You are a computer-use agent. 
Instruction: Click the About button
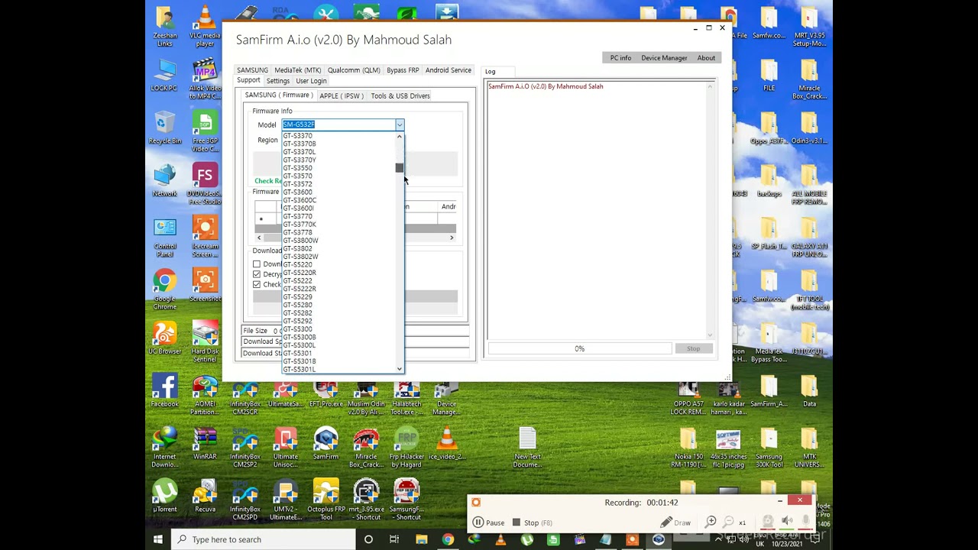click(706, 58)
